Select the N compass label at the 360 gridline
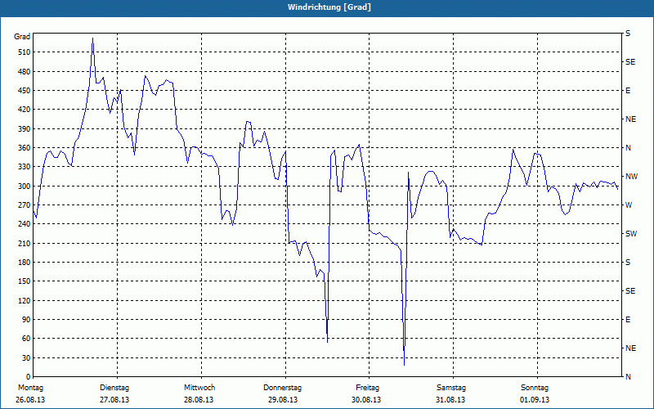 [x=628, y=148]
